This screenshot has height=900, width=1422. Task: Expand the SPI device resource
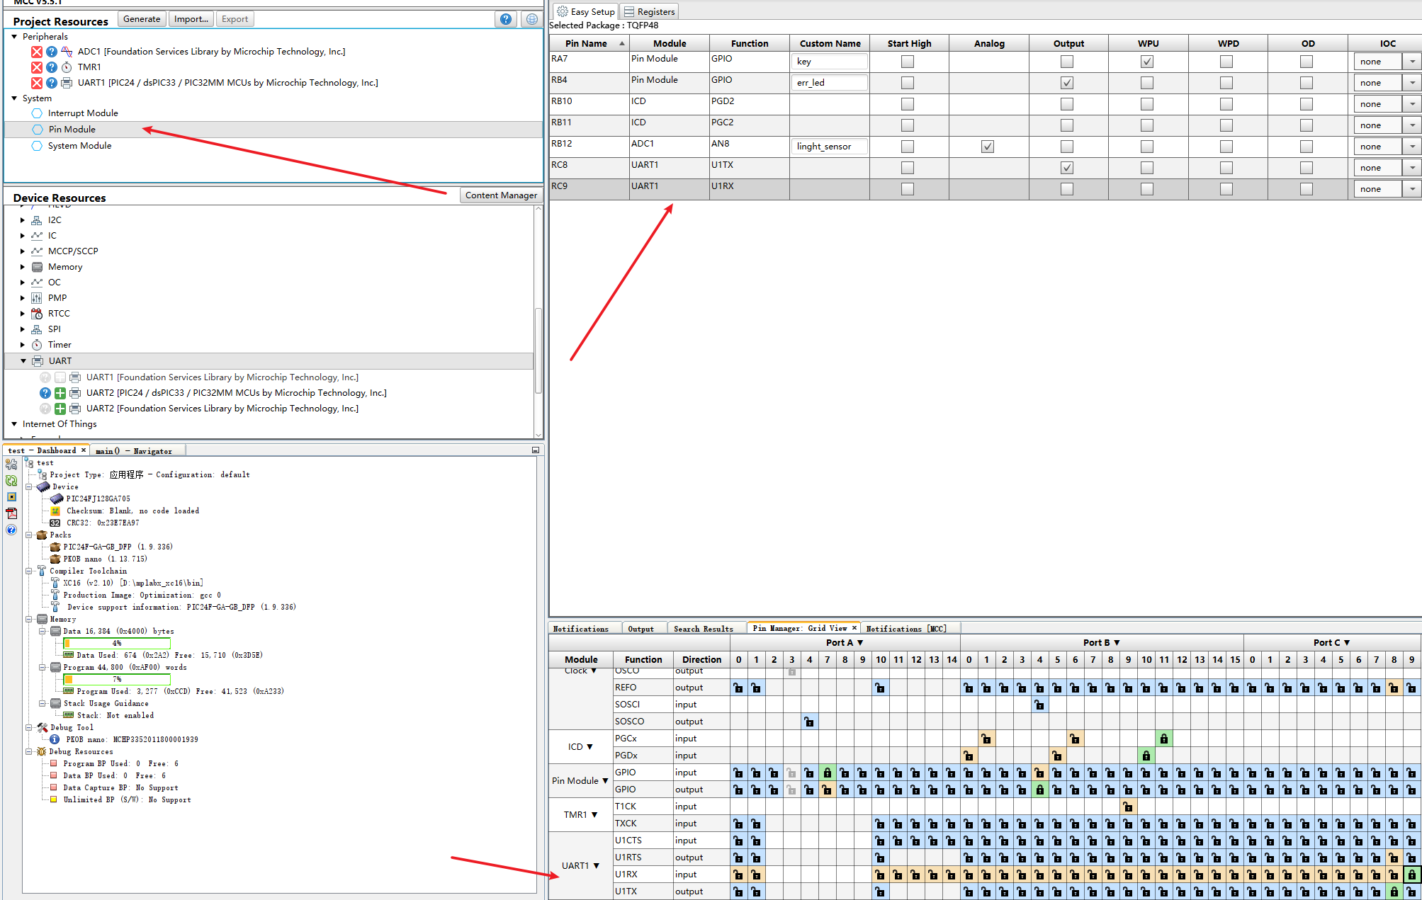pos(23,329)
